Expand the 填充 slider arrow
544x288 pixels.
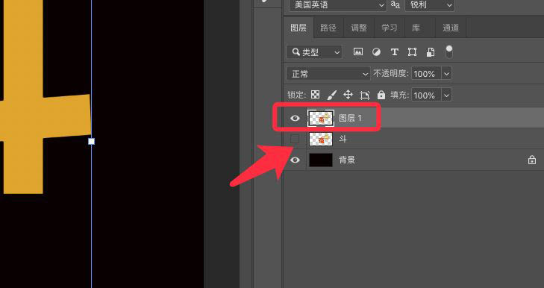coord(446,95)
